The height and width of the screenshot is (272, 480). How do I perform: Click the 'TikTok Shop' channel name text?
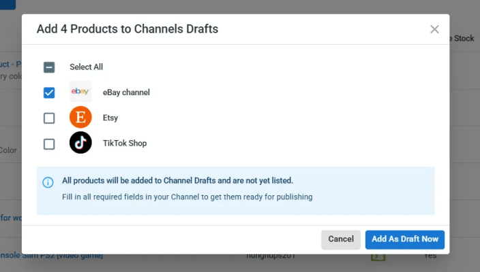pos(125,143)
